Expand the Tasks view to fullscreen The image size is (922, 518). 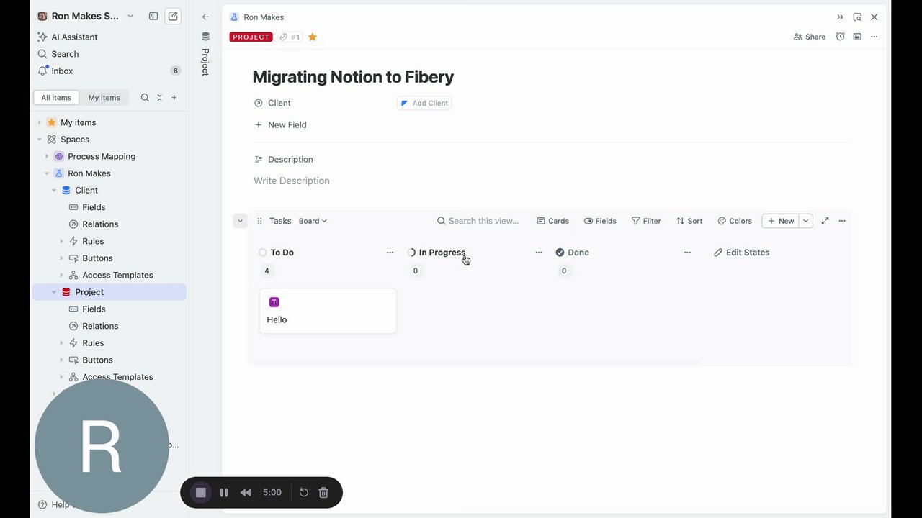[x=825, y=221]
